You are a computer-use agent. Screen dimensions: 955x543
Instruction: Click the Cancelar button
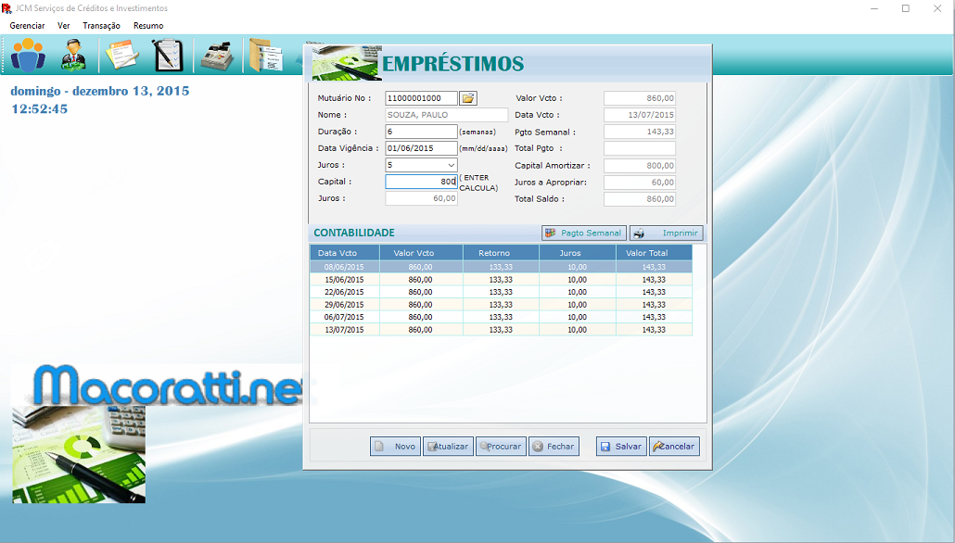[674, 447]
